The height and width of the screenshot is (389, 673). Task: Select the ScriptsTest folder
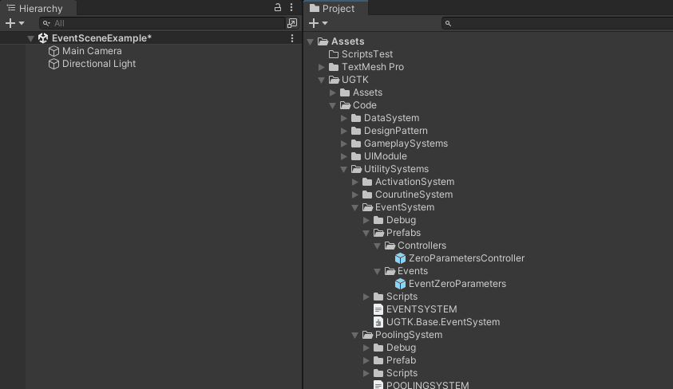click(367, 54)
